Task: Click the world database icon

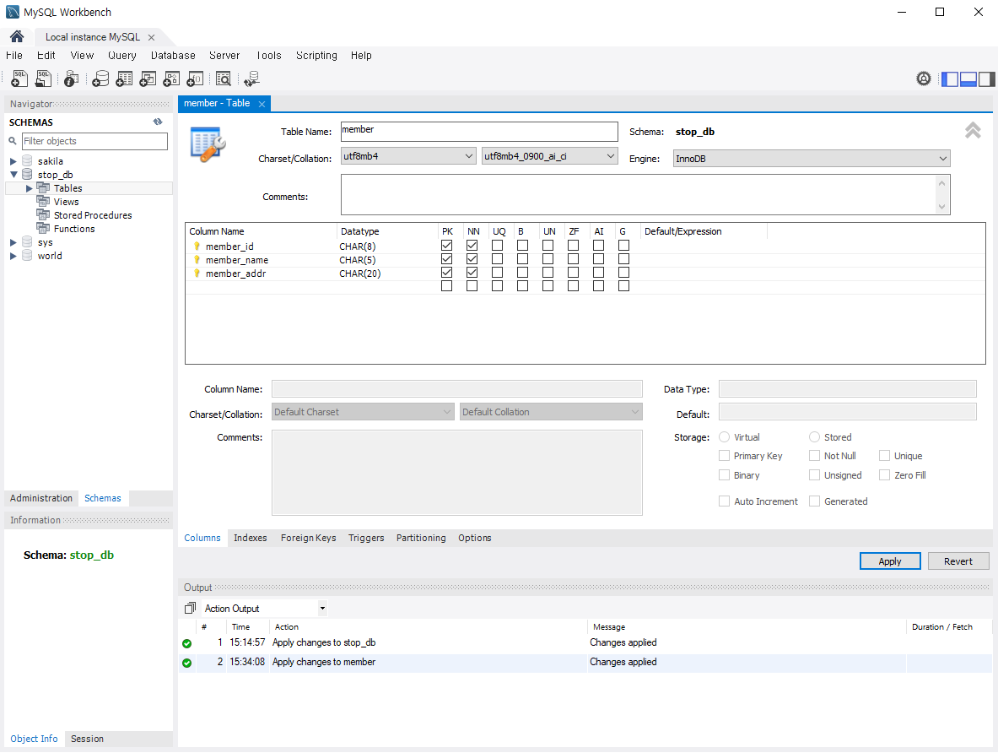Action: click(x=27, y=256)
